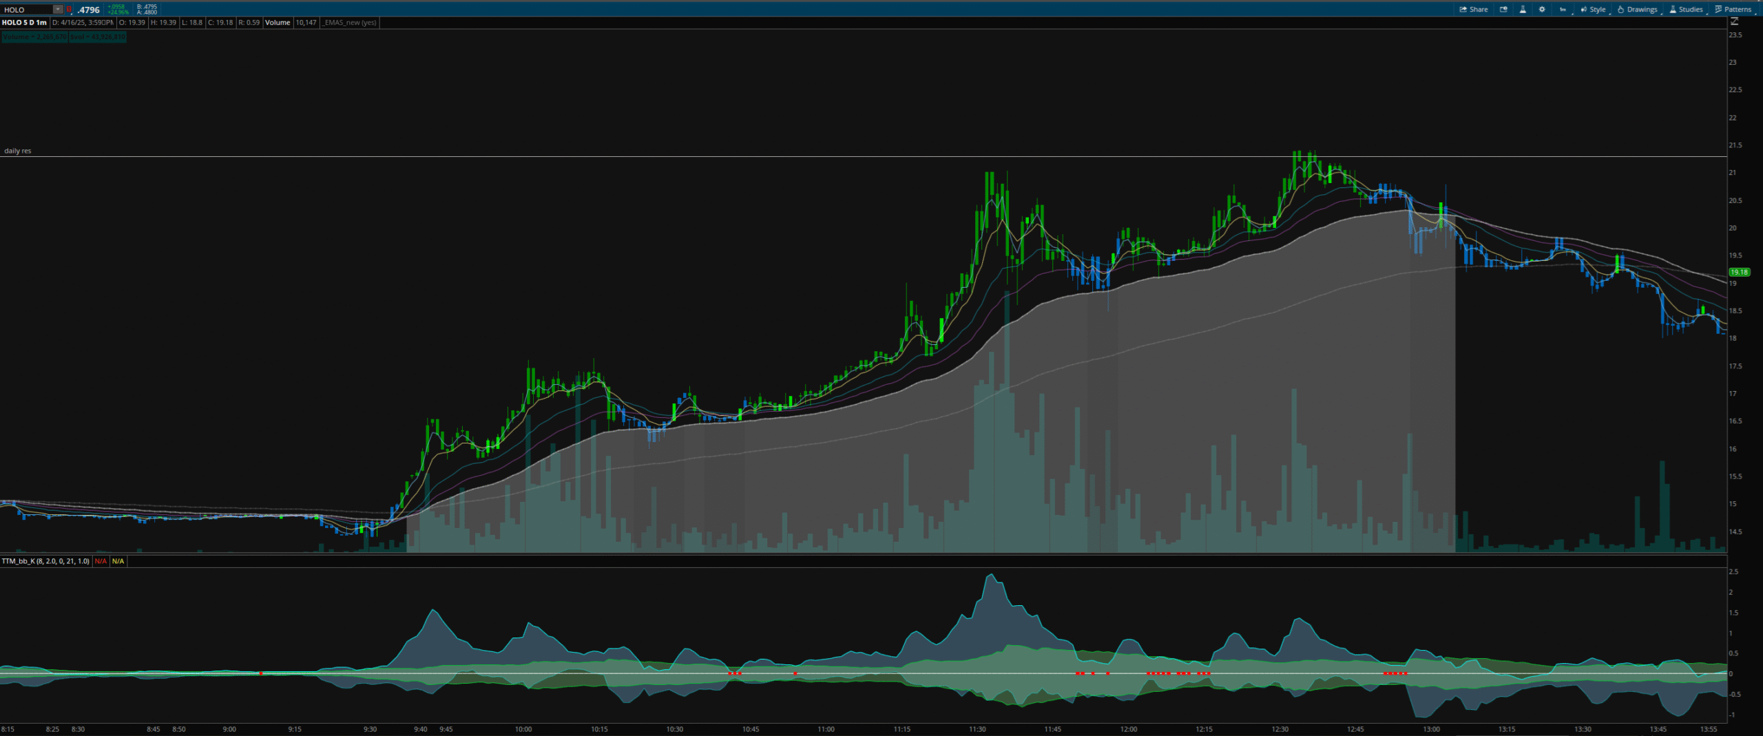Screen dimensions: 1763x736
Task: Click the Share chart button
Action: coord(1473,10)
